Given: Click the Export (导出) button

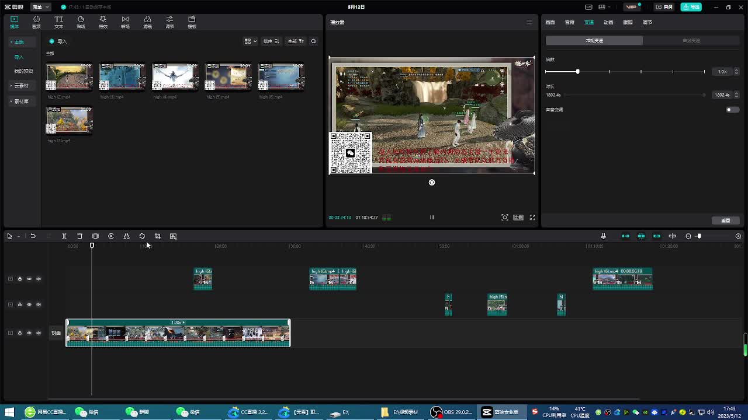Looking at the screenshot, I should [691, 7].
